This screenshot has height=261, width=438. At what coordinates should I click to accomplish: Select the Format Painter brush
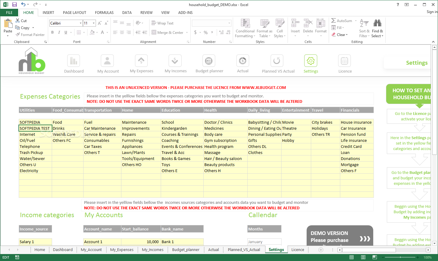pyautogui.click(x=18, y=34)
